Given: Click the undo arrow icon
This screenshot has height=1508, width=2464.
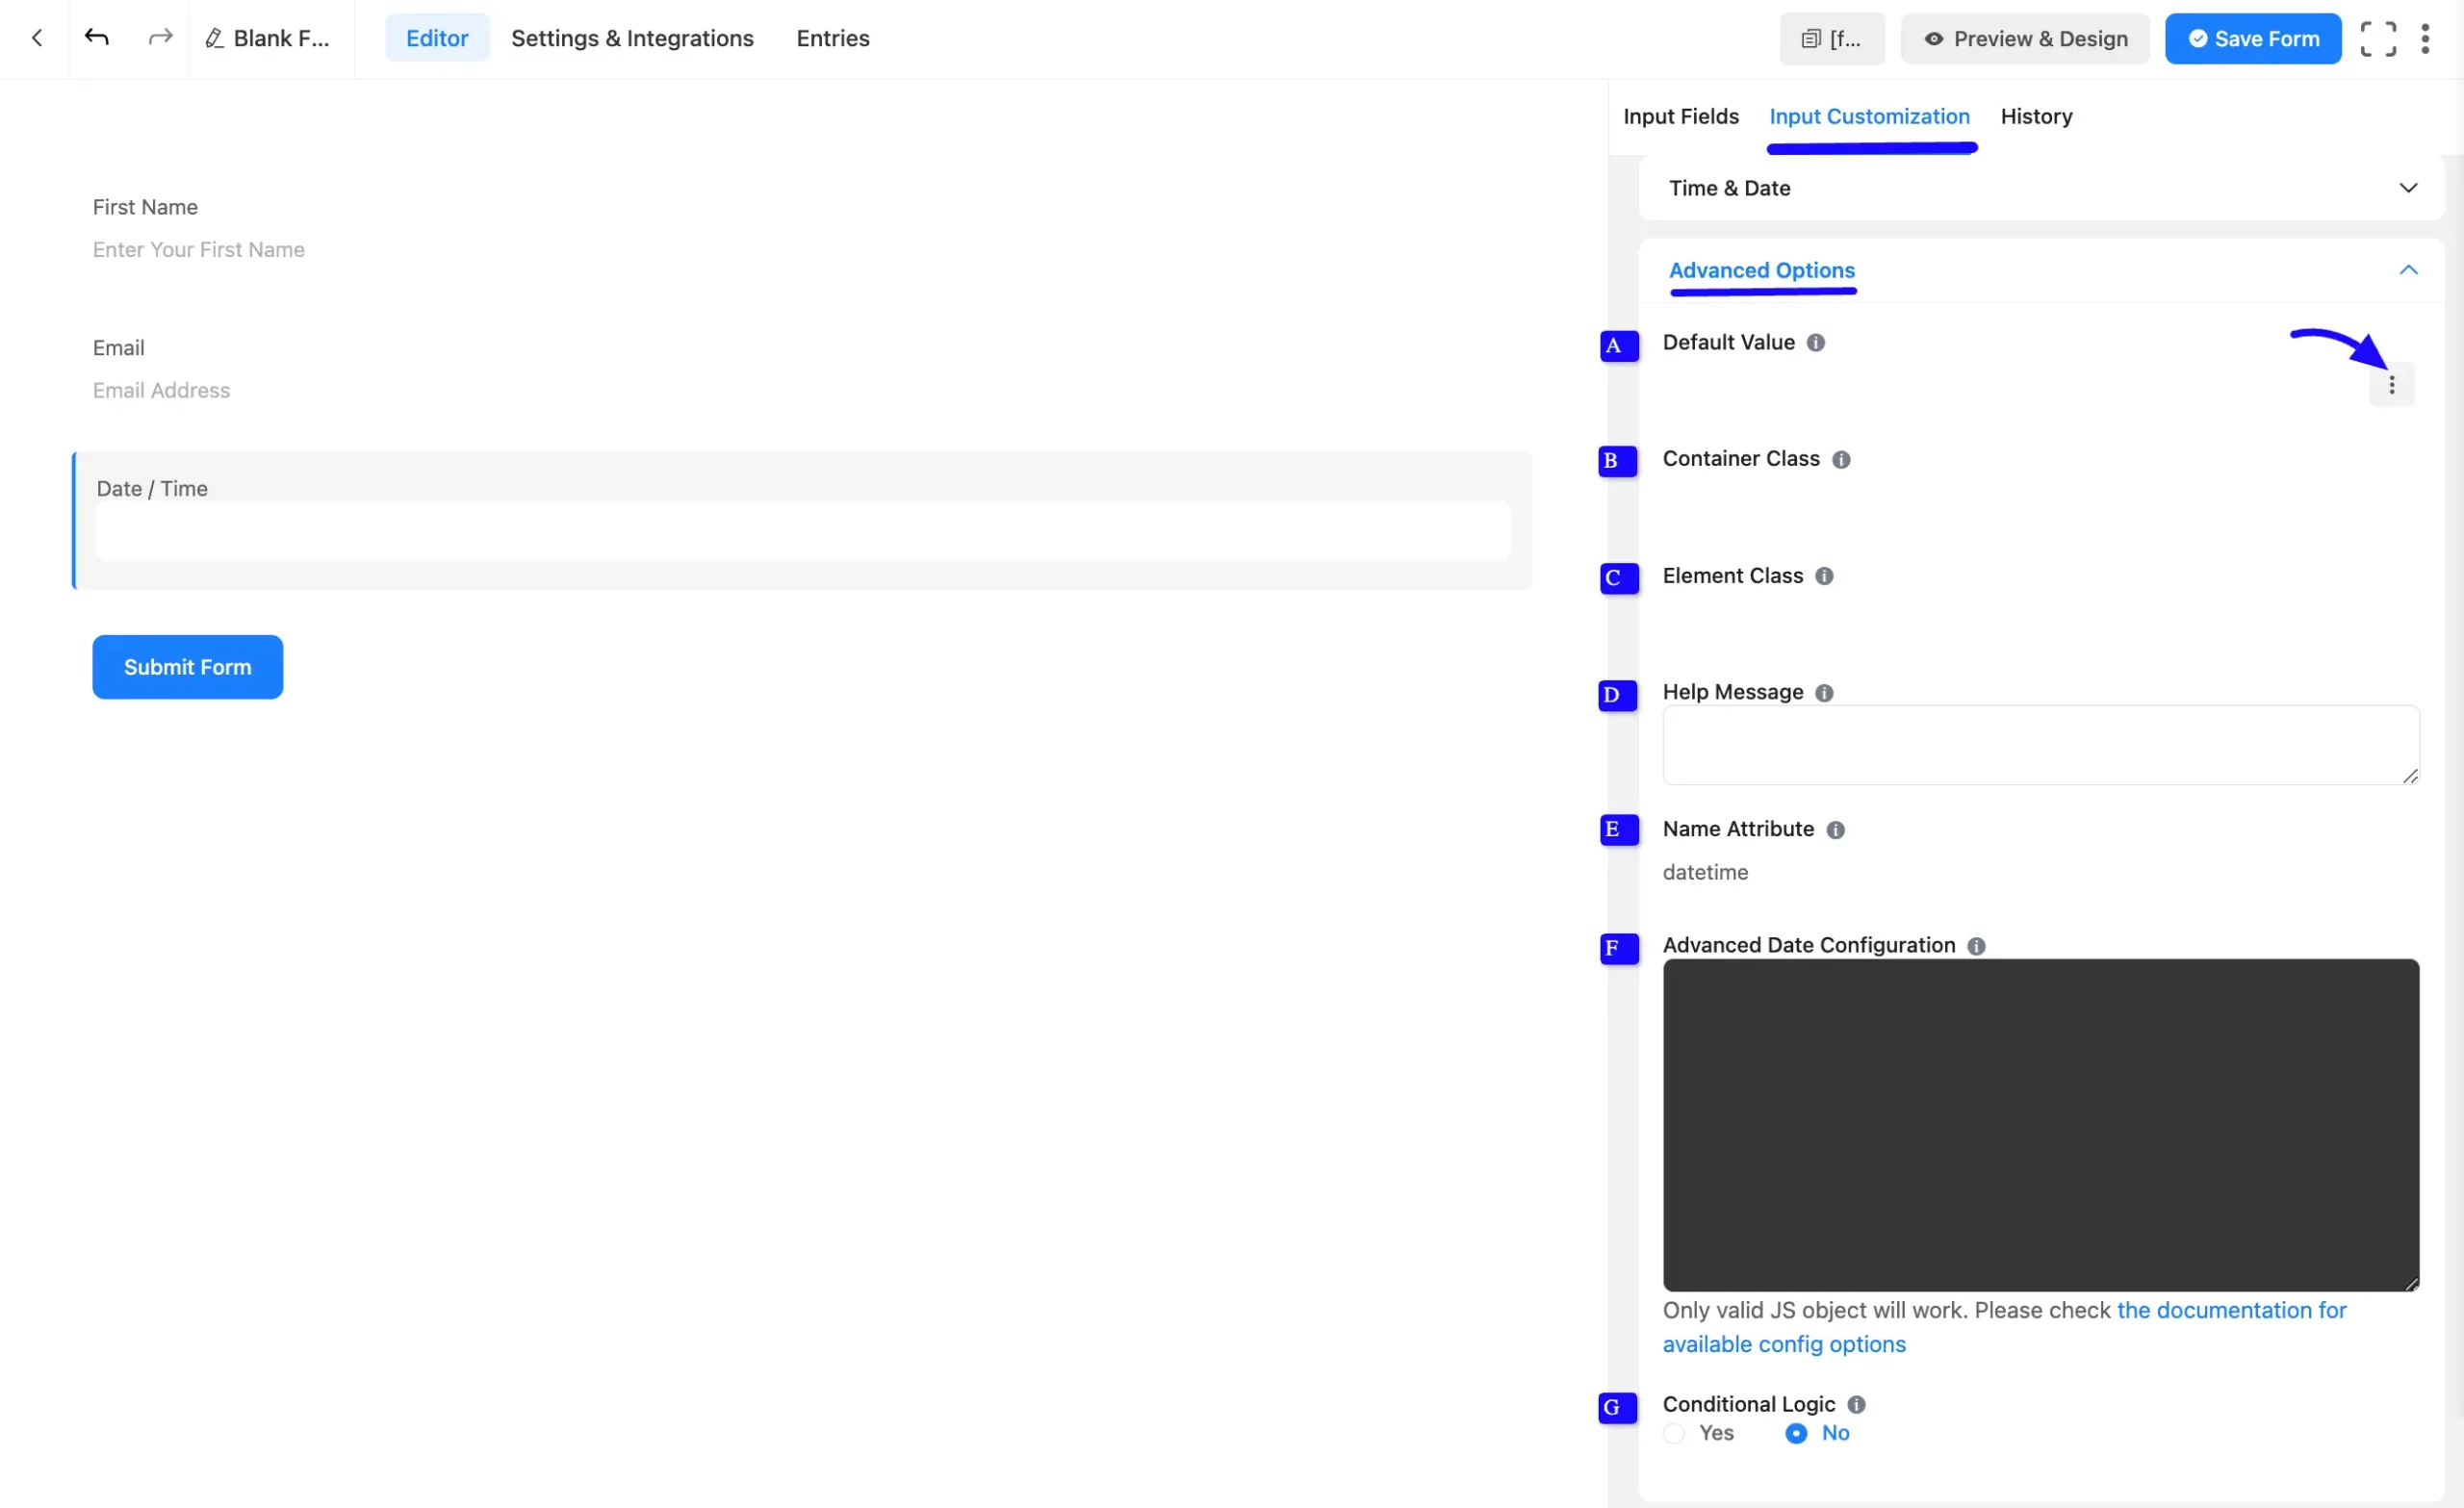Looking at the screenshot, I should click(x=97, y=38).
